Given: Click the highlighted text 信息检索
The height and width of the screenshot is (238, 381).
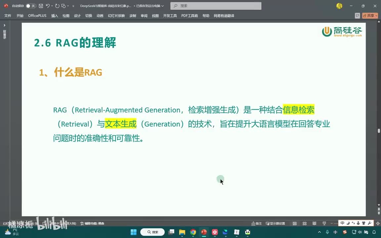Looking at the screenshot, I should [x=298, y=110].
